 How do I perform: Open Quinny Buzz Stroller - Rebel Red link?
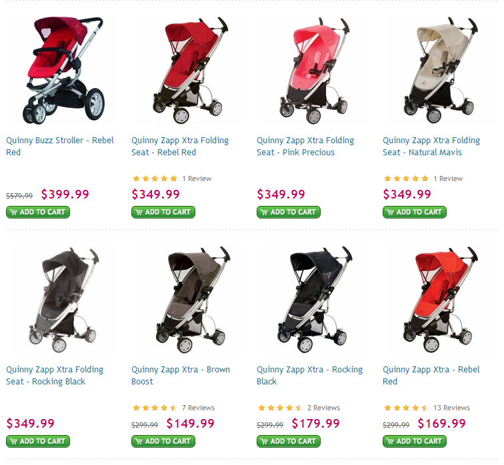click(60, 146)
